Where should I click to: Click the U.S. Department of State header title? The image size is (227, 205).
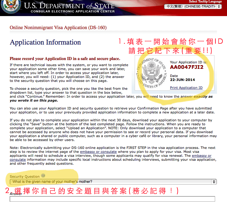pos(69,6)
